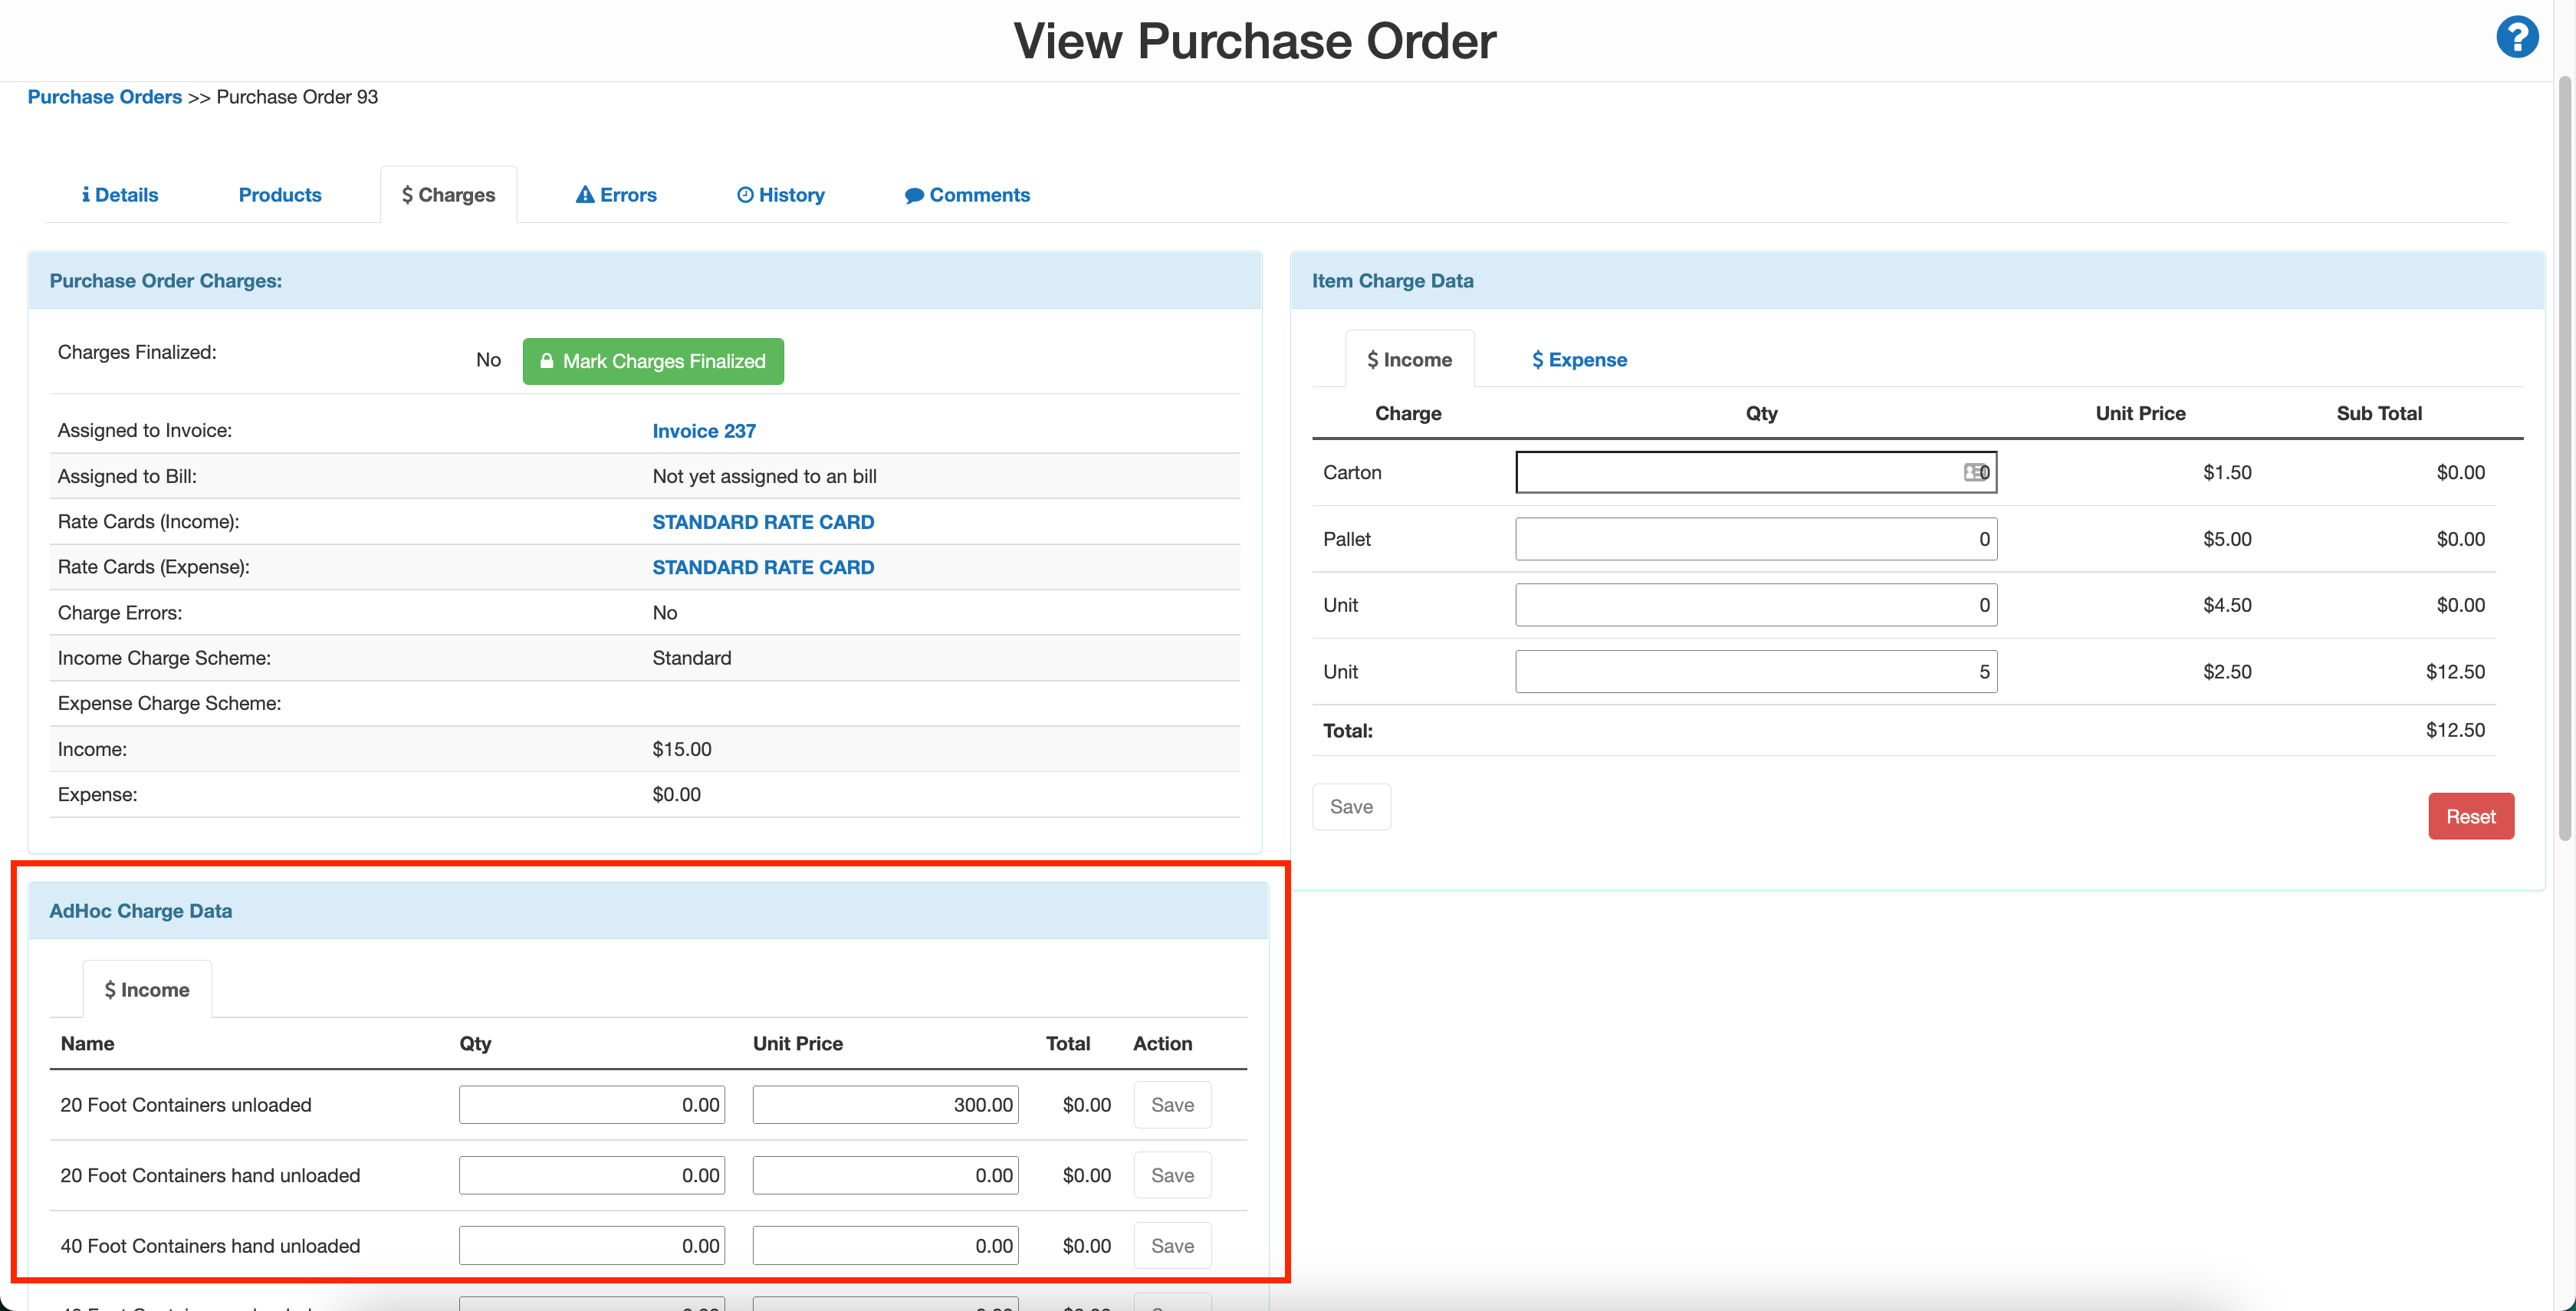Screen dimensions: 2576x1311
Task: Click the Mark Charges Finalized button
Action: (x=653, y=361)
